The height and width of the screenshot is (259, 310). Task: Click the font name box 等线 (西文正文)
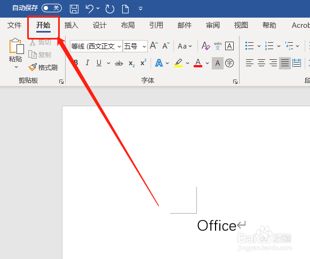[x=93, y=46]
